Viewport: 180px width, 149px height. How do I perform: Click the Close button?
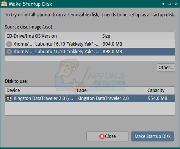click(x=107, y=136)
